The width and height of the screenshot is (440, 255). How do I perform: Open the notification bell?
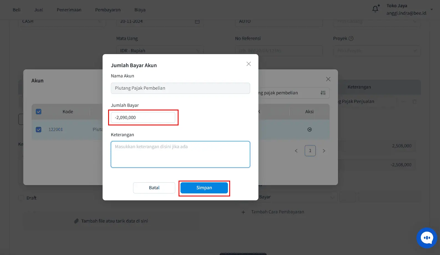[x=375, y=9]
